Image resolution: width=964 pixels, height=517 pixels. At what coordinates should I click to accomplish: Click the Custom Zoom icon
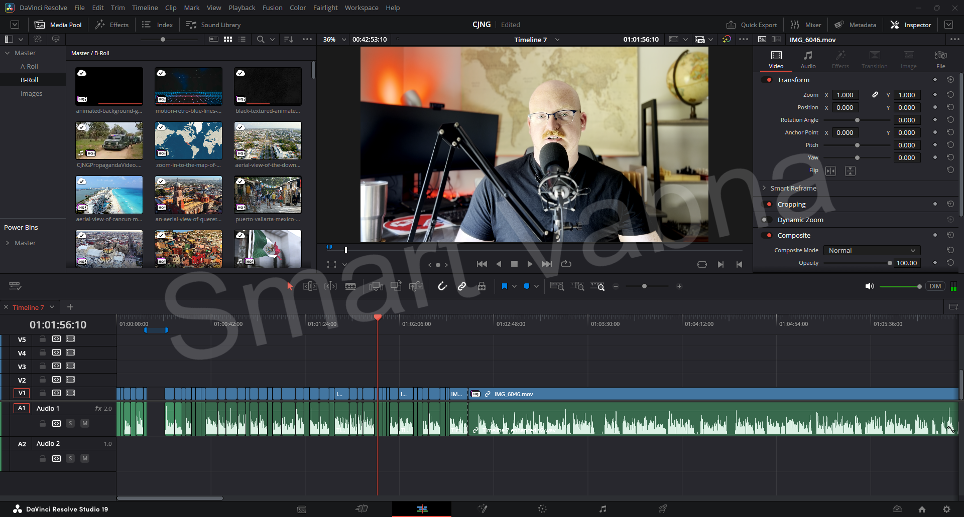pyautogui.click(x=597, y=286)
